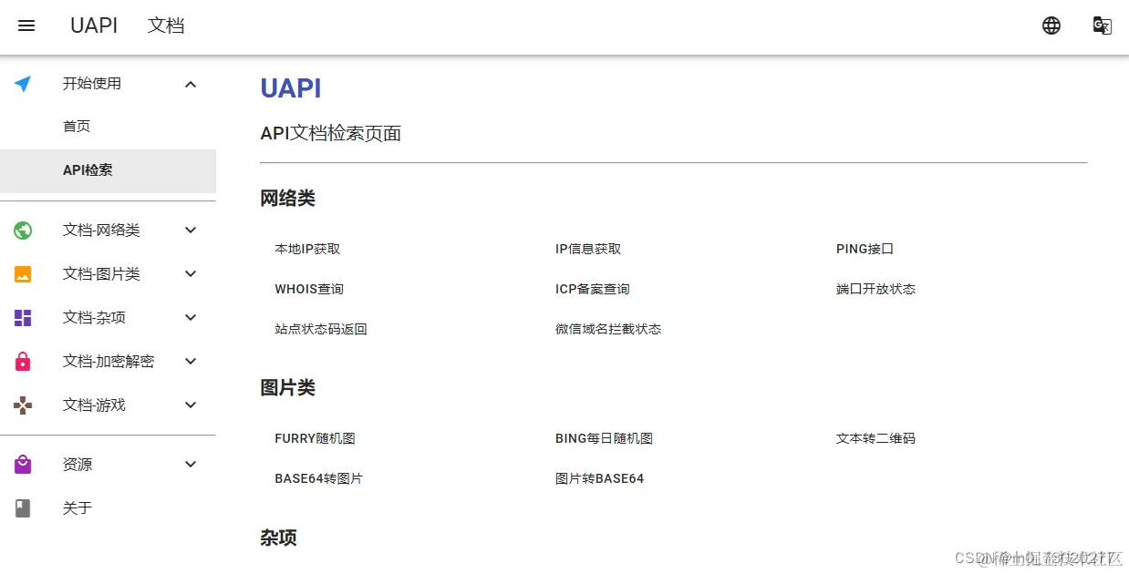Click the green globe network docs icon
Screen dimensions: 1129x574
click(23, 231)
